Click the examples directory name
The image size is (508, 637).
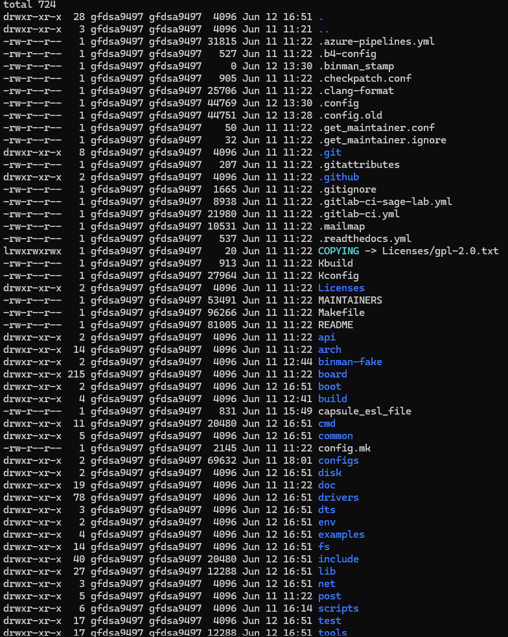[x=341, y=535]
